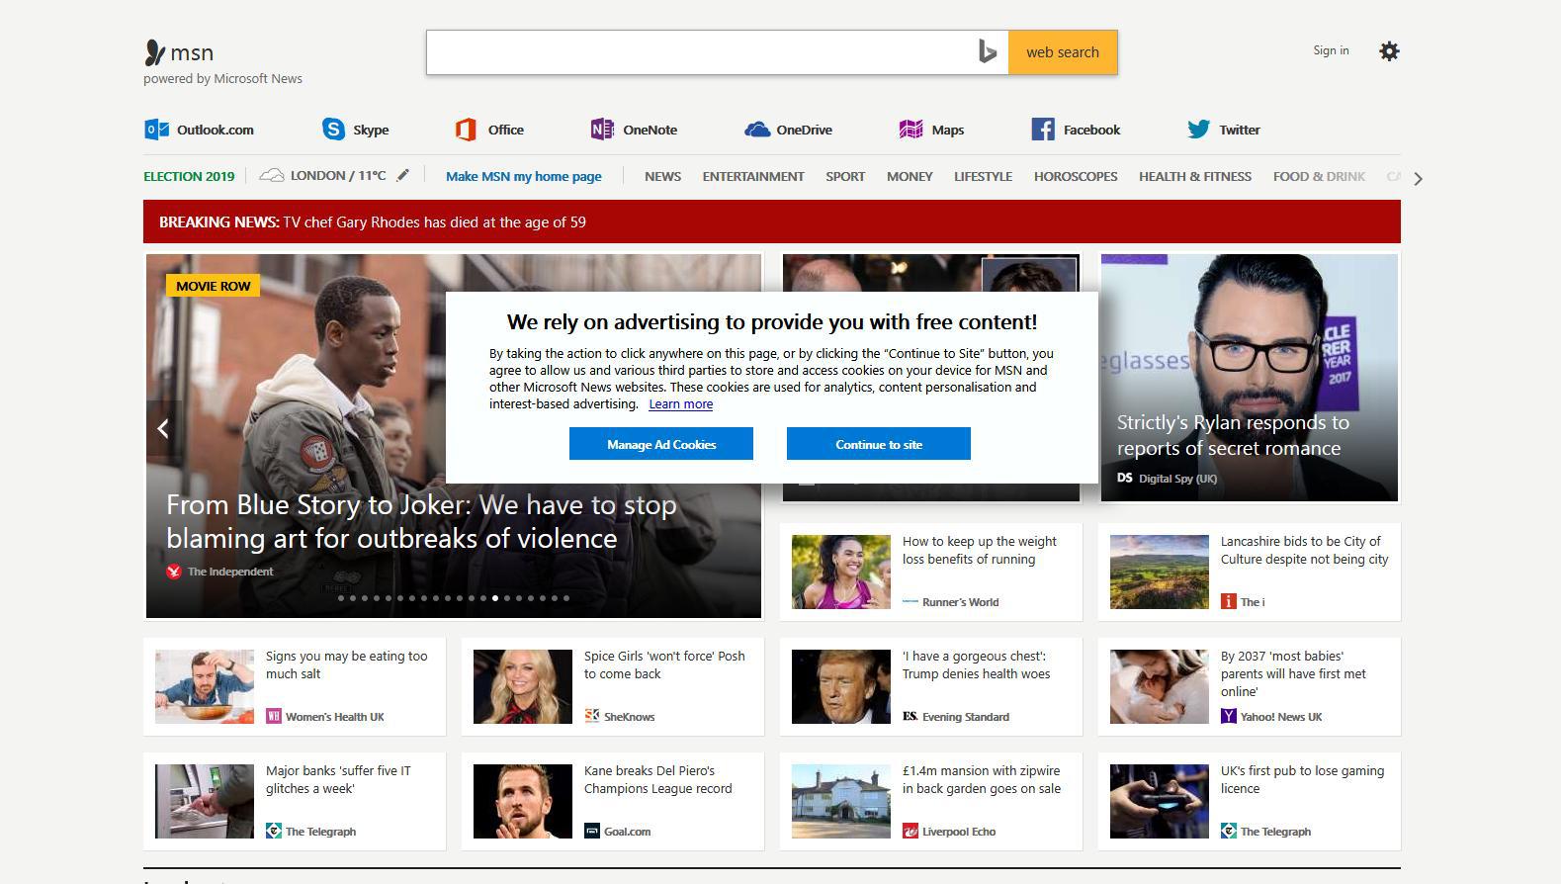Click the Bing search icon
Viewport: 1561px width, 884px height.
(x=987, y=52)
